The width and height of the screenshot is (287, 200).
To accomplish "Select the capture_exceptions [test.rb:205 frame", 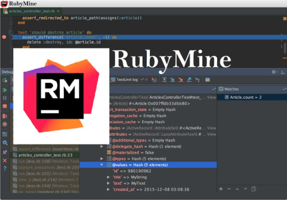I will [45, 168].
